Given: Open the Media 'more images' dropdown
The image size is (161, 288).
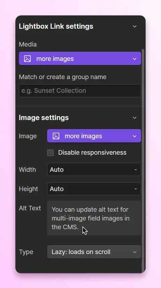Looking at the screenshot, I should pyautogui.click(x=80, y=58).
